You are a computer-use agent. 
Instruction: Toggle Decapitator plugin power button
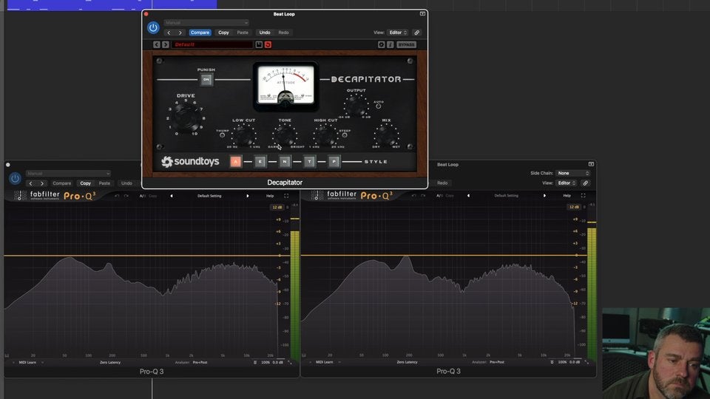[x=153, y=27]
